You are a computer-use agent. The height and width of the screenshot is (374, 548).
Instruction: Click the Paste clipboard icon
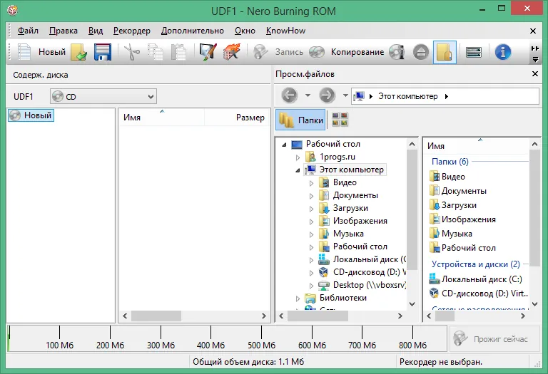(178, 52)
